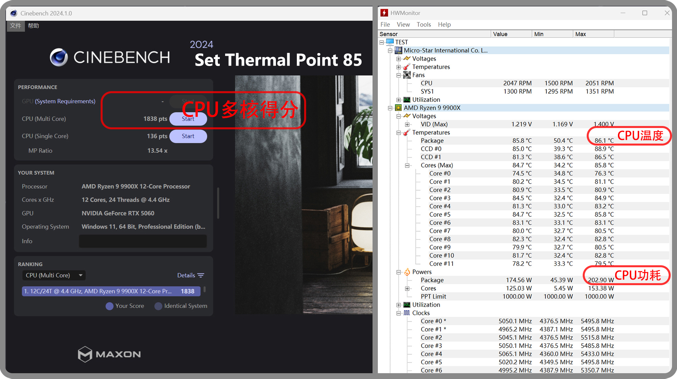Click the AMD Ryzen 9 9900X chip icon
The width and height of the screenshot is (677, 379).
pos(398,108)
